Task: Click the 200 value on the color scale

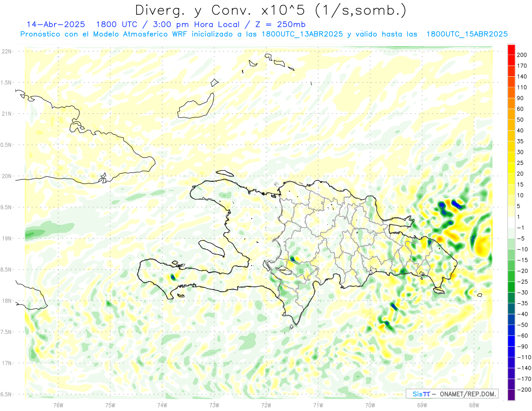Action: (522, 55)
